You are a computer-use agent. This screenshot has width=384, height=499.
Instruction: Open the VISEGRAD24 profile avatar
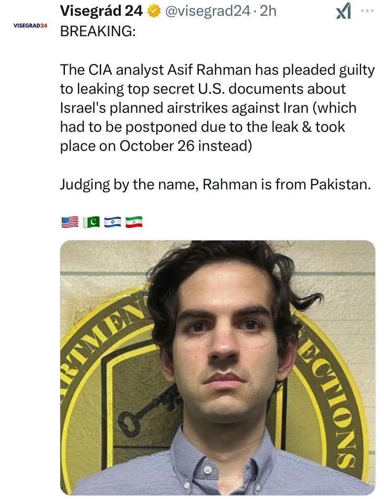(30, 26)
